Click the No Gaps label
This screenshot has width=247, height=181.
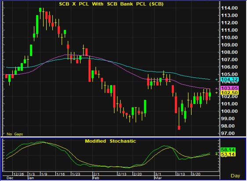15,134
